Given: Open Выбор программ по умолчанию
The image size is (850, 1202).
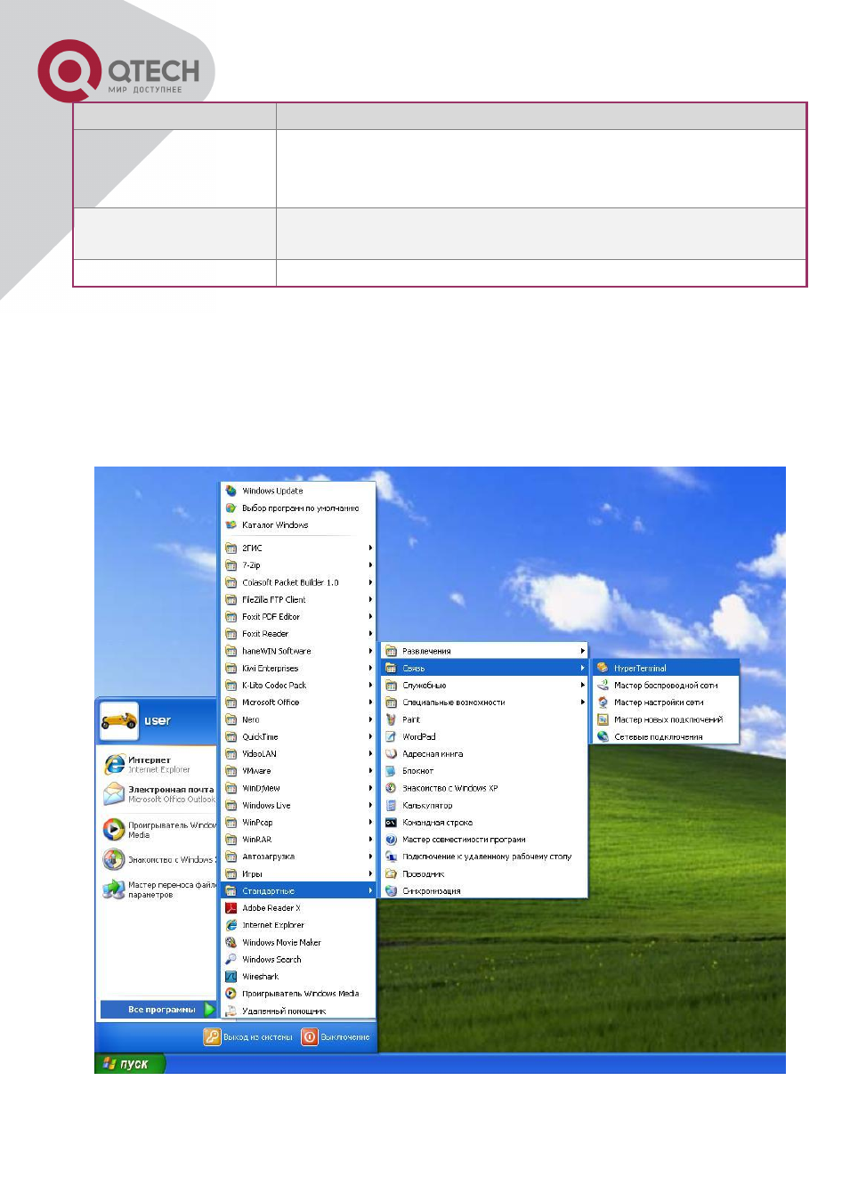Looking at the screenshot, I should click(x=298, y=508).
